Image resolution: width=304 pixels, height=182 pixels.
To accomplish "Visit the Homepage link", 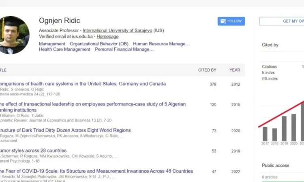I will tap(107, 36).
